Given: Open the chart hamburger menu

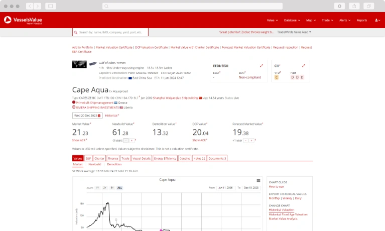Looking at the screenshot, I should coord(259,181).
